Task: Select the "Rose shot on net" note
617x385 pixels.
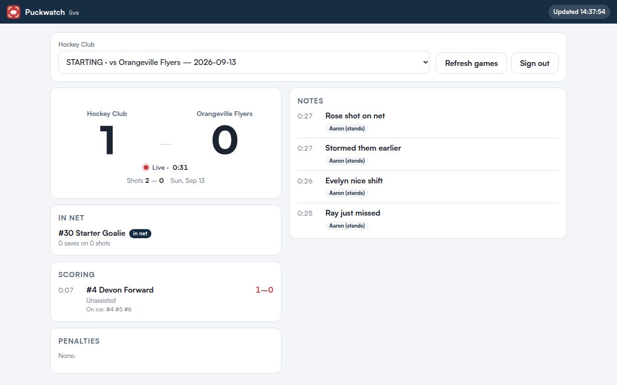Action: click(355, 115)
